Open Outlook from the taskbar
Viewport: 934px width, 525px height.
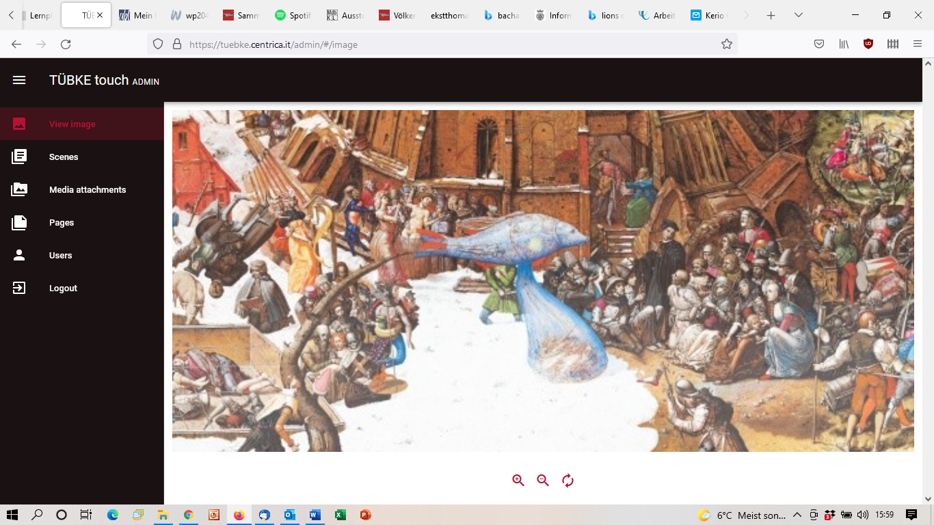289,515
